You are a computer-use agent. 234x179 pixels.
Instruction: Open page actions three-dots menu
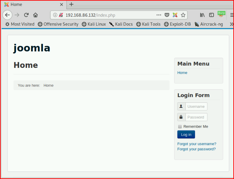click(159, 15)
